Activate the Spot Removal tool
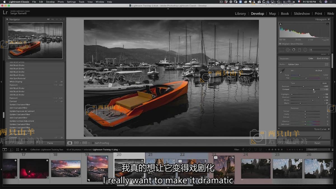 (x=288, y=50)
